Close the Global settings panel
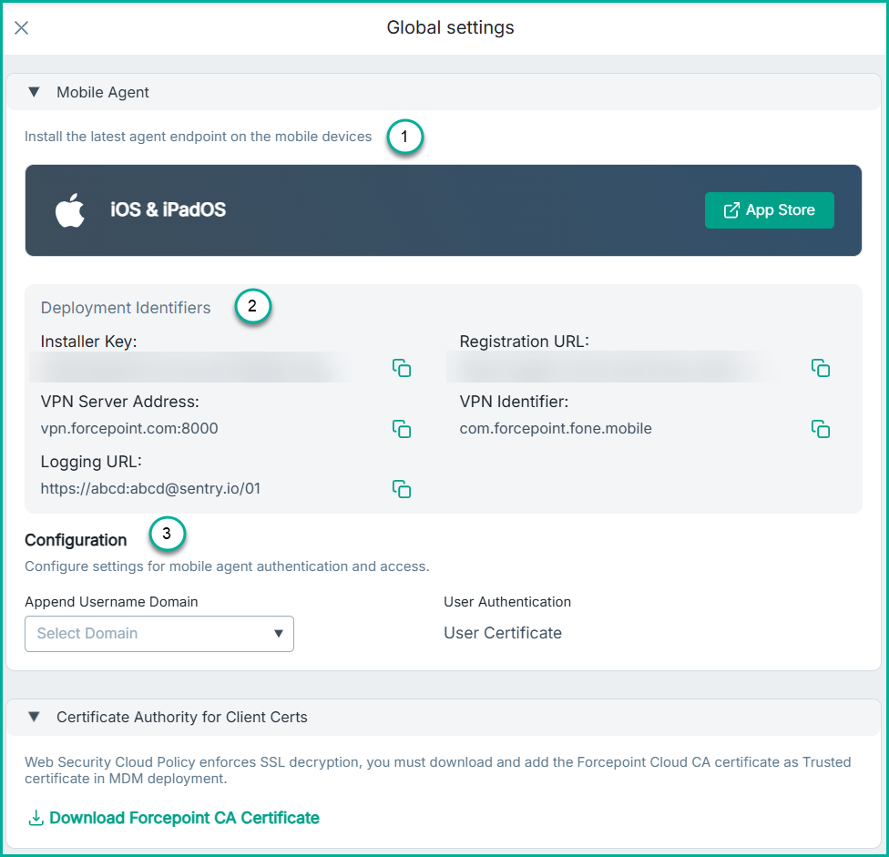The width and height of the screenshot is (889, 857). [x=22, y=27]
